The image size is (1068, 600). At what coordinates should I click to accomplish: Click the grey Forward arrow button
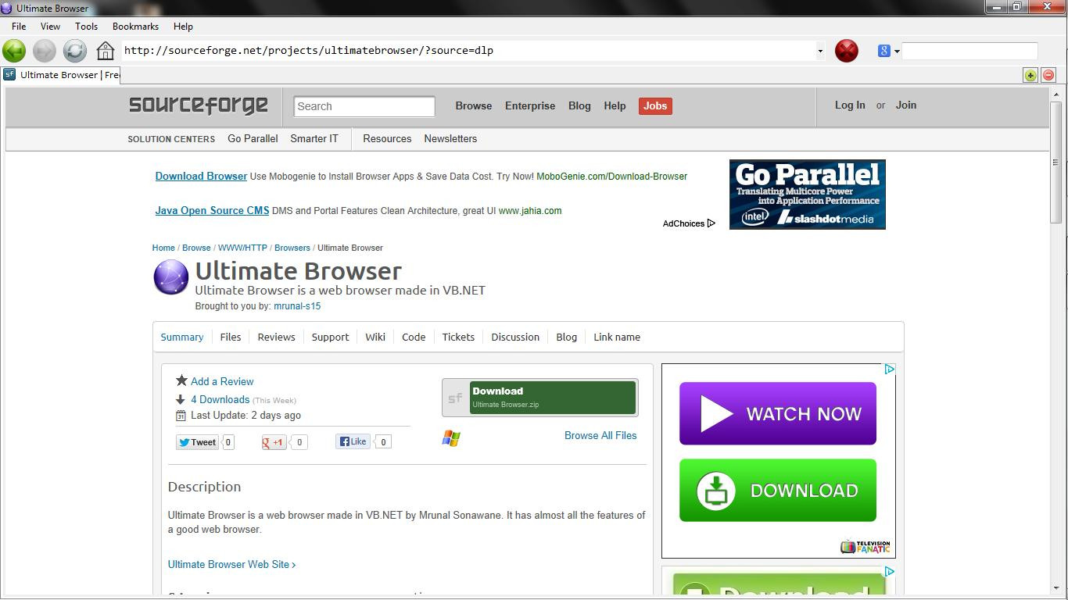coord(45,51)
